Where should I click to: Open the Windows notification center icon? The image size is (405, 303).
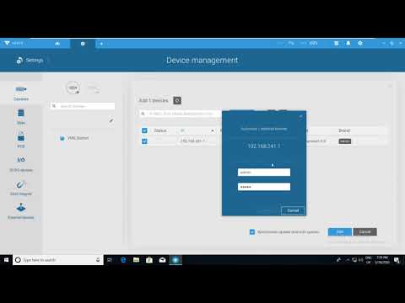397,260
